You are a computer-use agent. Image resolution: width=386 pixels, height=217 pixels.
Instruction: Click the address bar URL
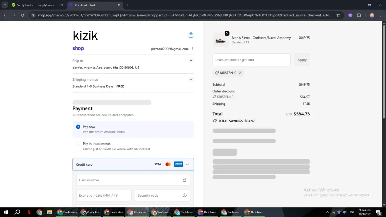185,15
